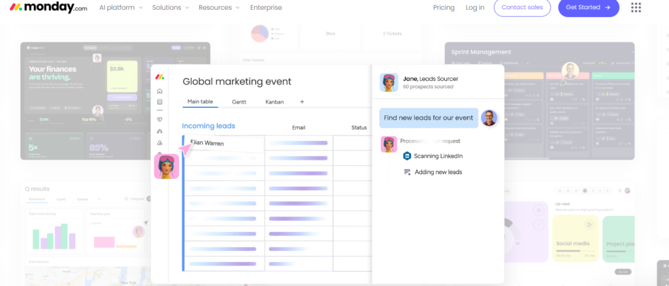
Task: Click the Adding new leads step text
Action: point(438,173)
